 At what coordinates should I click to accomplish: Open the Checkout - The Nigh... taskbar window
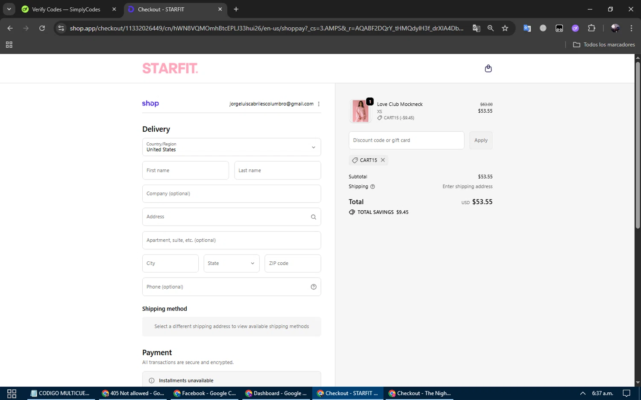click(x=420, y=393)
